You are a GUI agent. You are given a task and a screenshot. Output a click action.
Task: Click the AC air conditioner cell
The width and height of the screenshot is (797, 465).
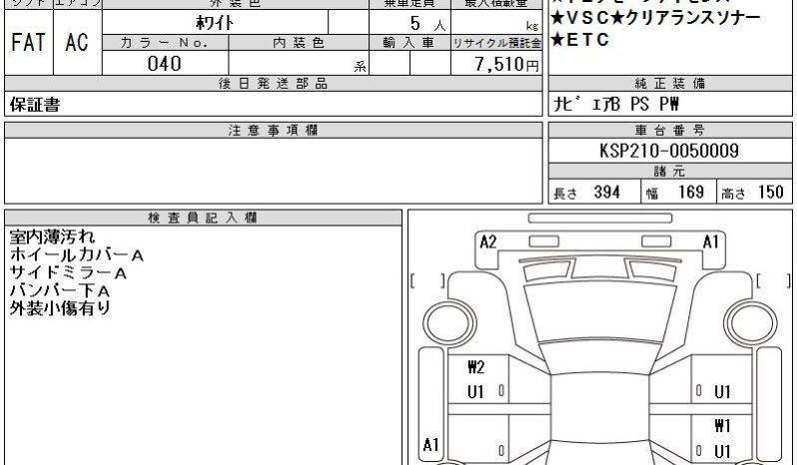(x=78, y=43)
